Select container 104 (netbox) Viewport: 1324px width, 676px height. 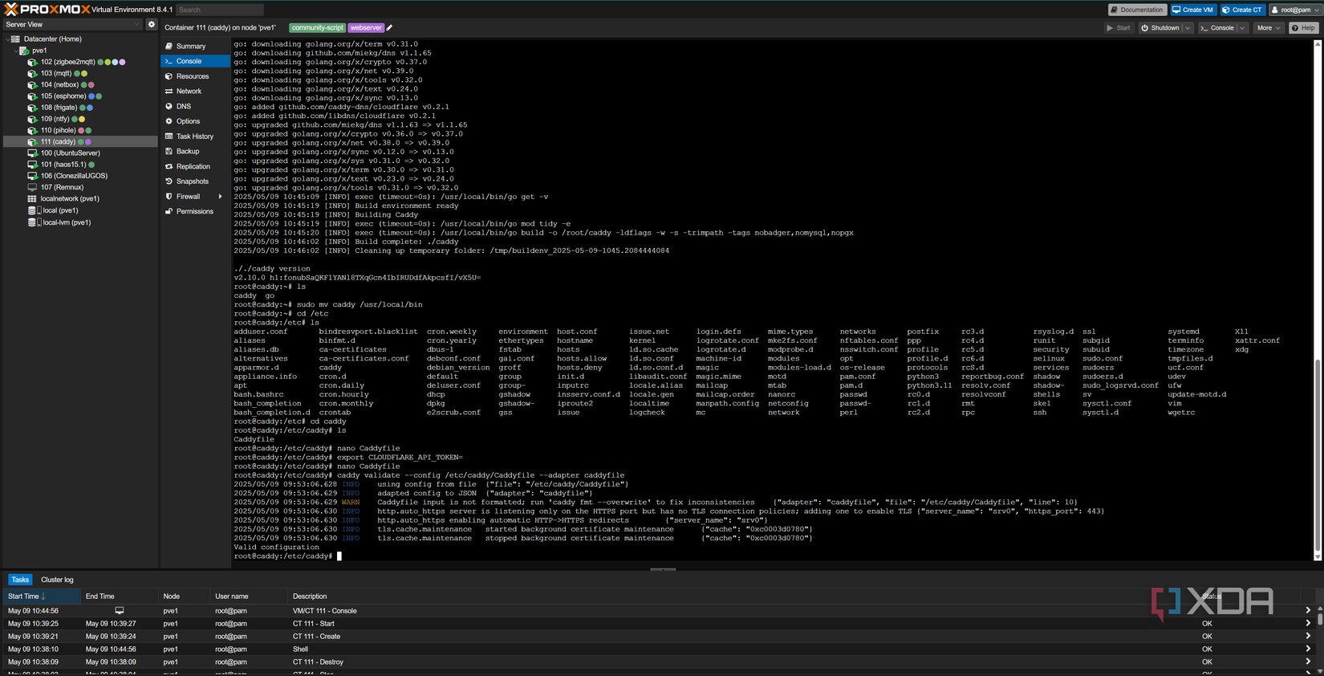(x=60, y=84)
